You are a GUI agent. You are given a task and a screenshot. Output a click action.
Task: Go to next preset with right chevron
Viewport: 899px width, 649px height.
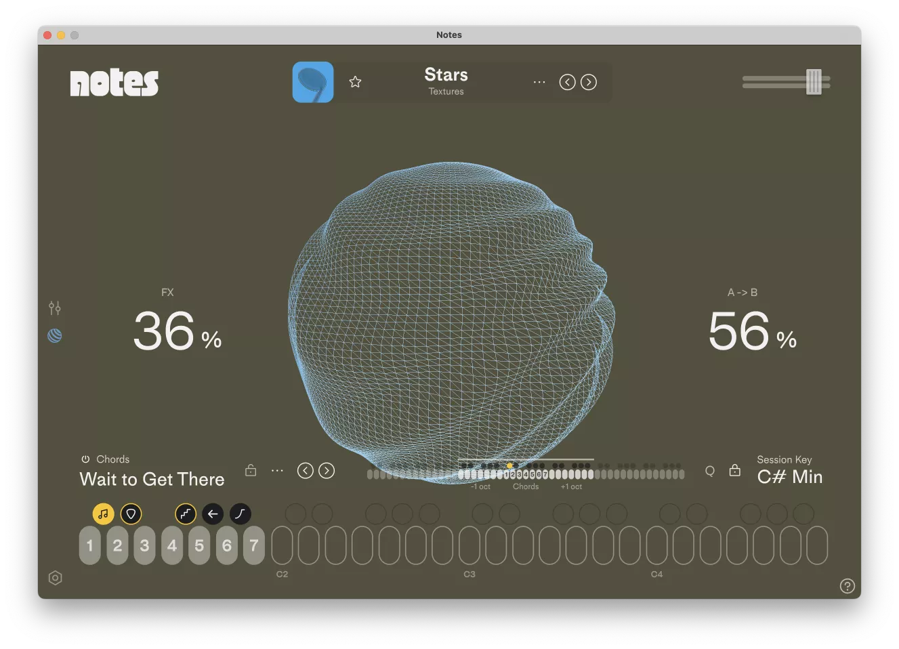[x=588, y=82]
